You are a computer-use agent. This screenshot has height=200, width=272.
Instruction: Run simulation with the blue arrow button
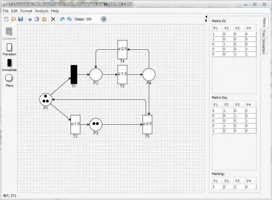click(x=104, y=19)
